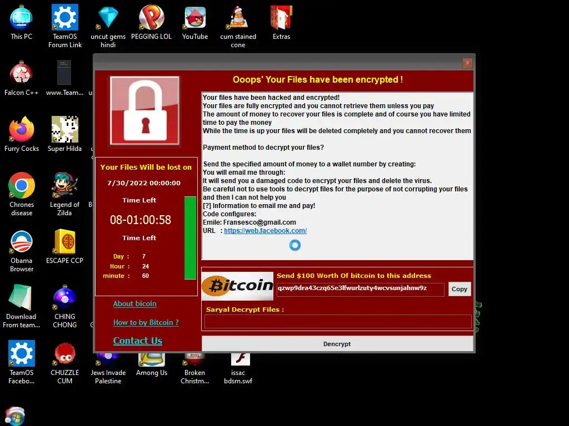Open the Extras red book icon
Screen dimensions: 569x426
(281, 22)
